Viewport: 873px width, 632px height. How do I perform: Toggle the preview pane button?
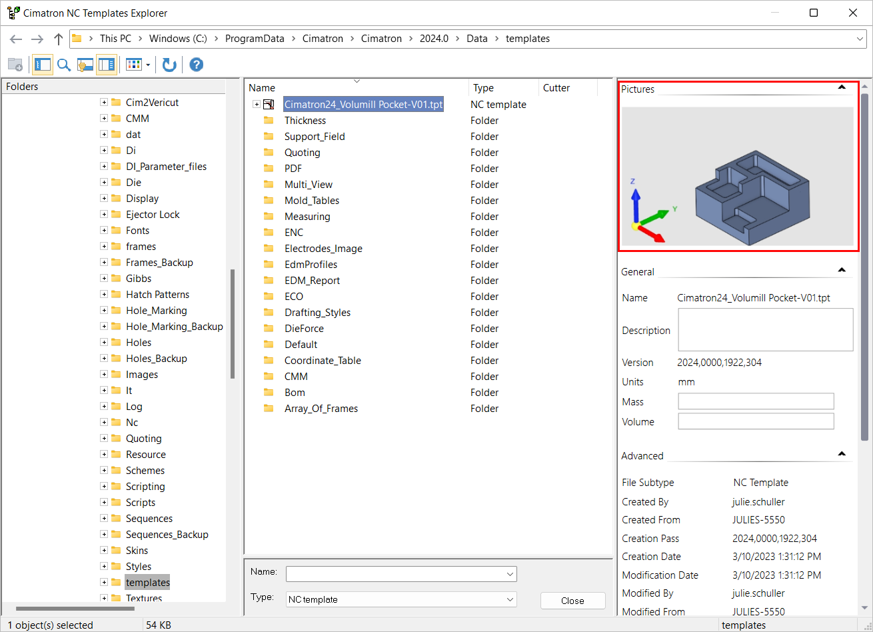pos(106,65)
